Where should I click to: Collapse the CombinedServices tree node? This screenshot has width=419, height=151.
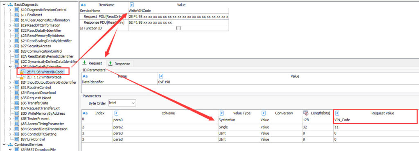(x=4, y=144)
